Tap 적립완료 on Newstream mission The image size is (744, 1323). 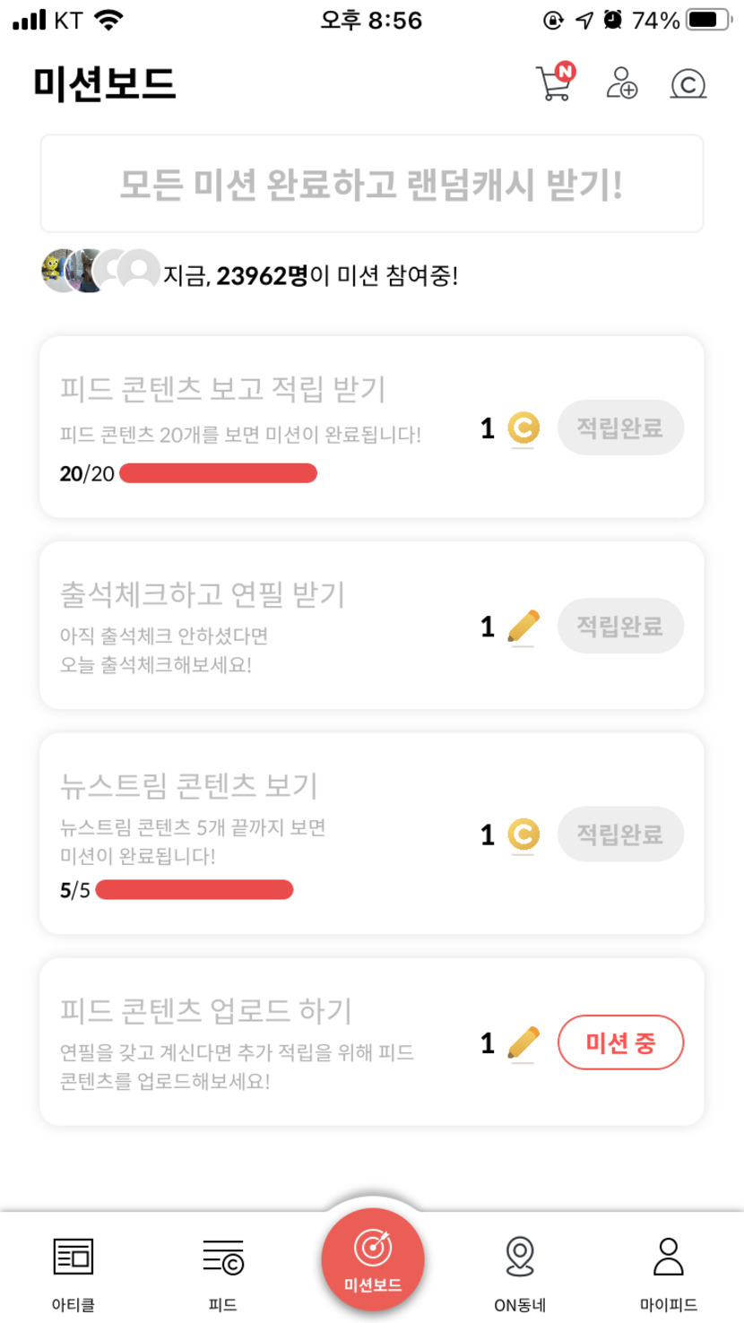(x=620, y=834)
